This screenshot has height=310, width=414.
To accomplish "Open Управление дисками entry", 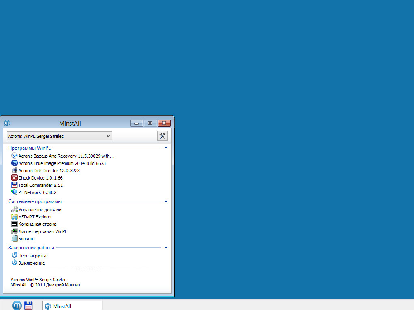I will click(x=40, y=210).
